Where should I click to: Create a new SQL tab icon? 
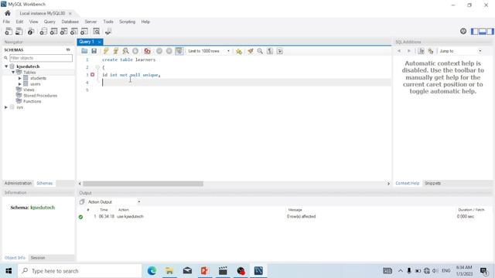(x=9, y=31)
